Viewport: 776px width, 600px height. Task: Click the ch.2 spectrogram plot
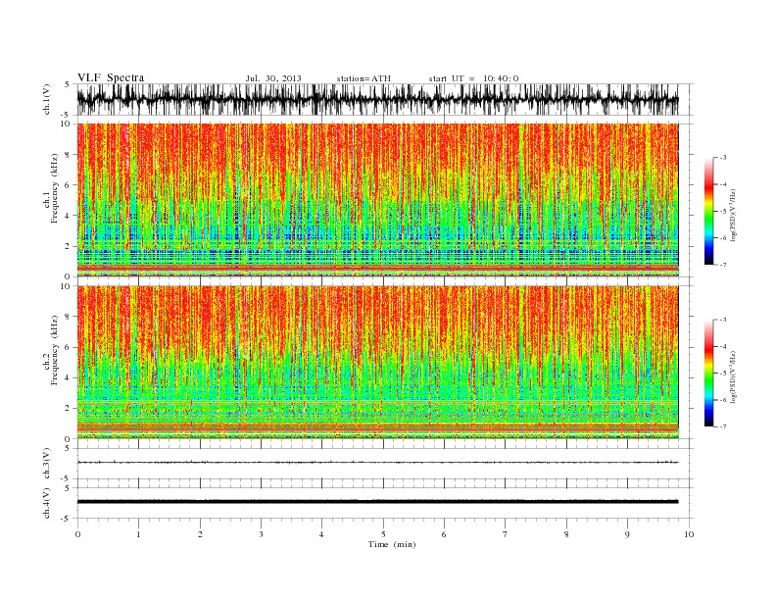(x=378, y=363)
